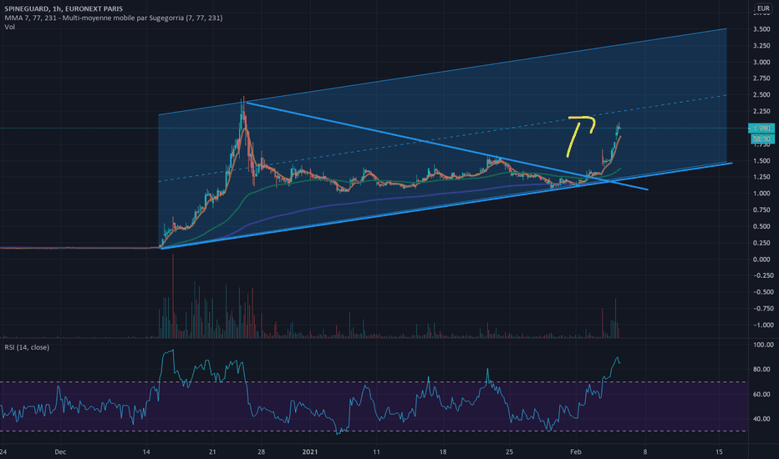Click the SPINEGUARD, 1h, EURONEXT PARIS symbol title

[x=64, y=8]
